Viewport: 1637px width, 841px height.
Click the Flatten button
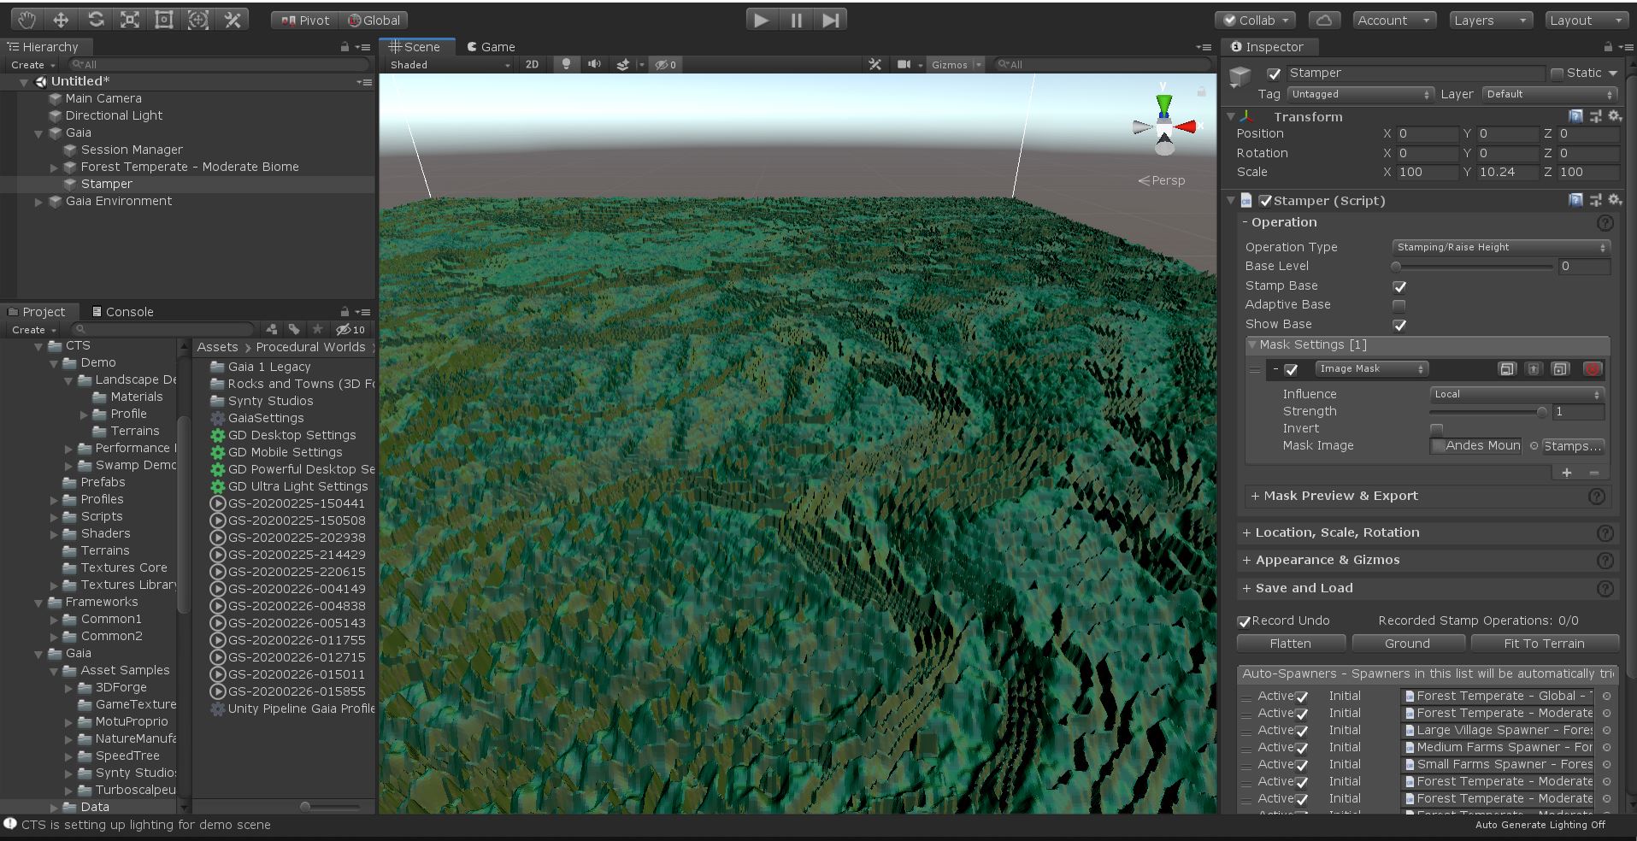pos(1290,643)
